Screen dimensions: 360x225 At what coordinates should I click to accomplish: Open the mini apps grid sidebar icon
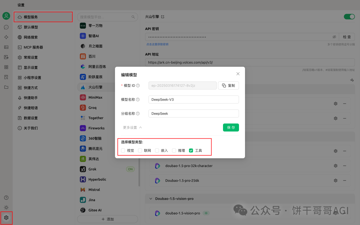6,67
